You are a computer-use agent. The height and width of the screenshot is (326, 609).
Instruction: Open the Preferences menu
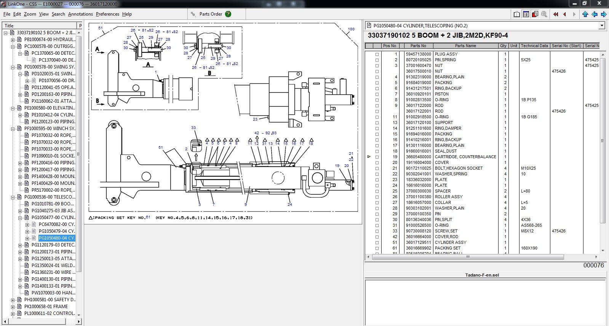click(x=107, y=14)
